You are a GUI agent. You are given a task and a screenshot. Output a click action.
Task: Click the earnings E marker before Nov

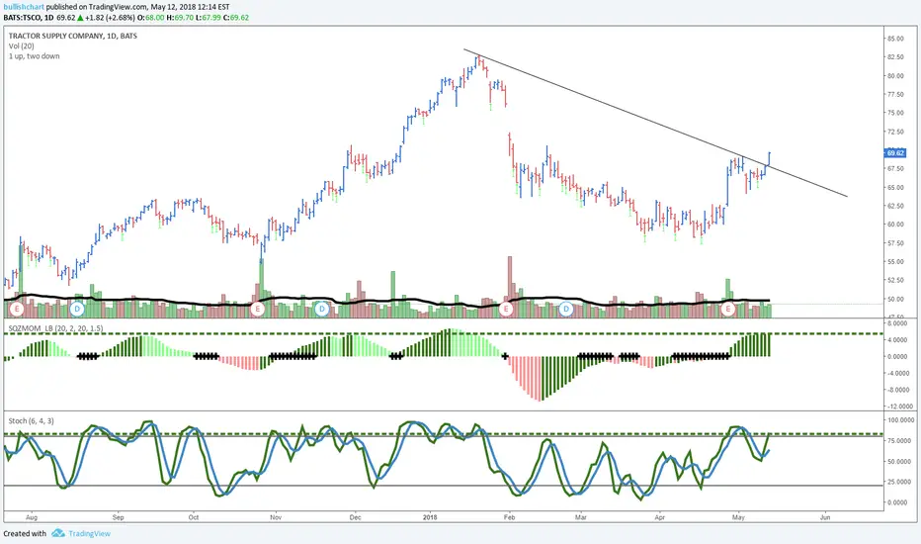coord(257,309)
